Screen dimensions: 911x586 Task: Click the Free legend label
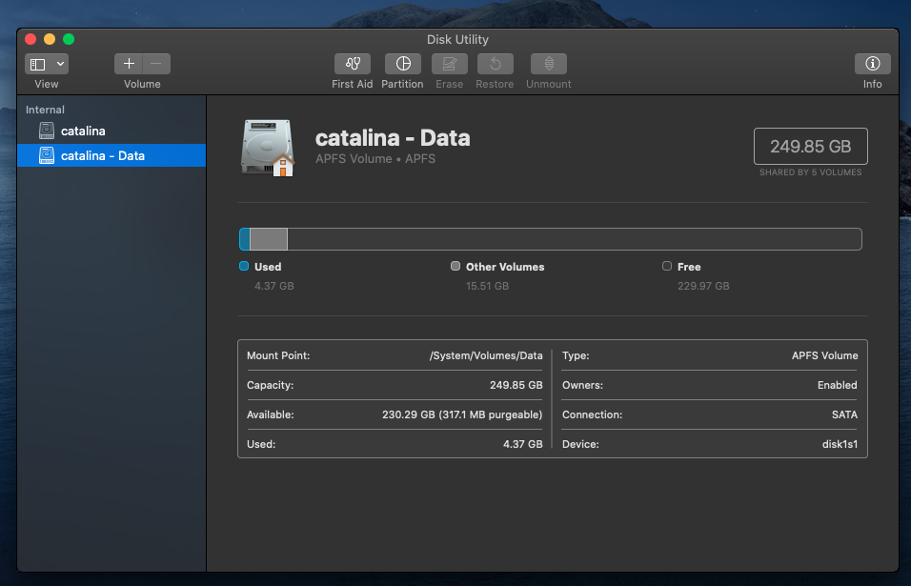689,267
